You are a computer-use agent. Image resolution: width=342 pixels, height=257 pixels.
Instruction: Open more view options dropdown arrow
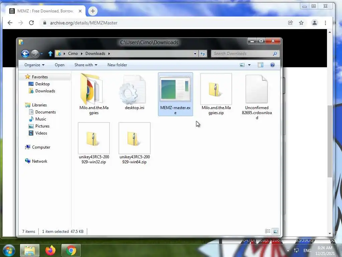pos(249,65)
